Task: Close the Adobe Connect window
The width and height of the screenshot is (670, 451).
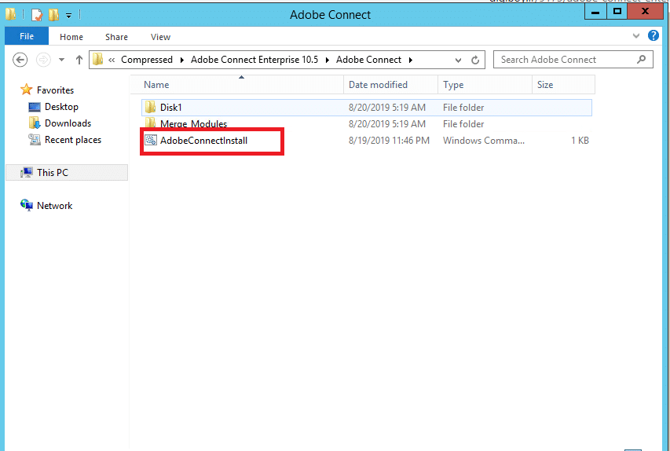Action: tap(645, 12)
